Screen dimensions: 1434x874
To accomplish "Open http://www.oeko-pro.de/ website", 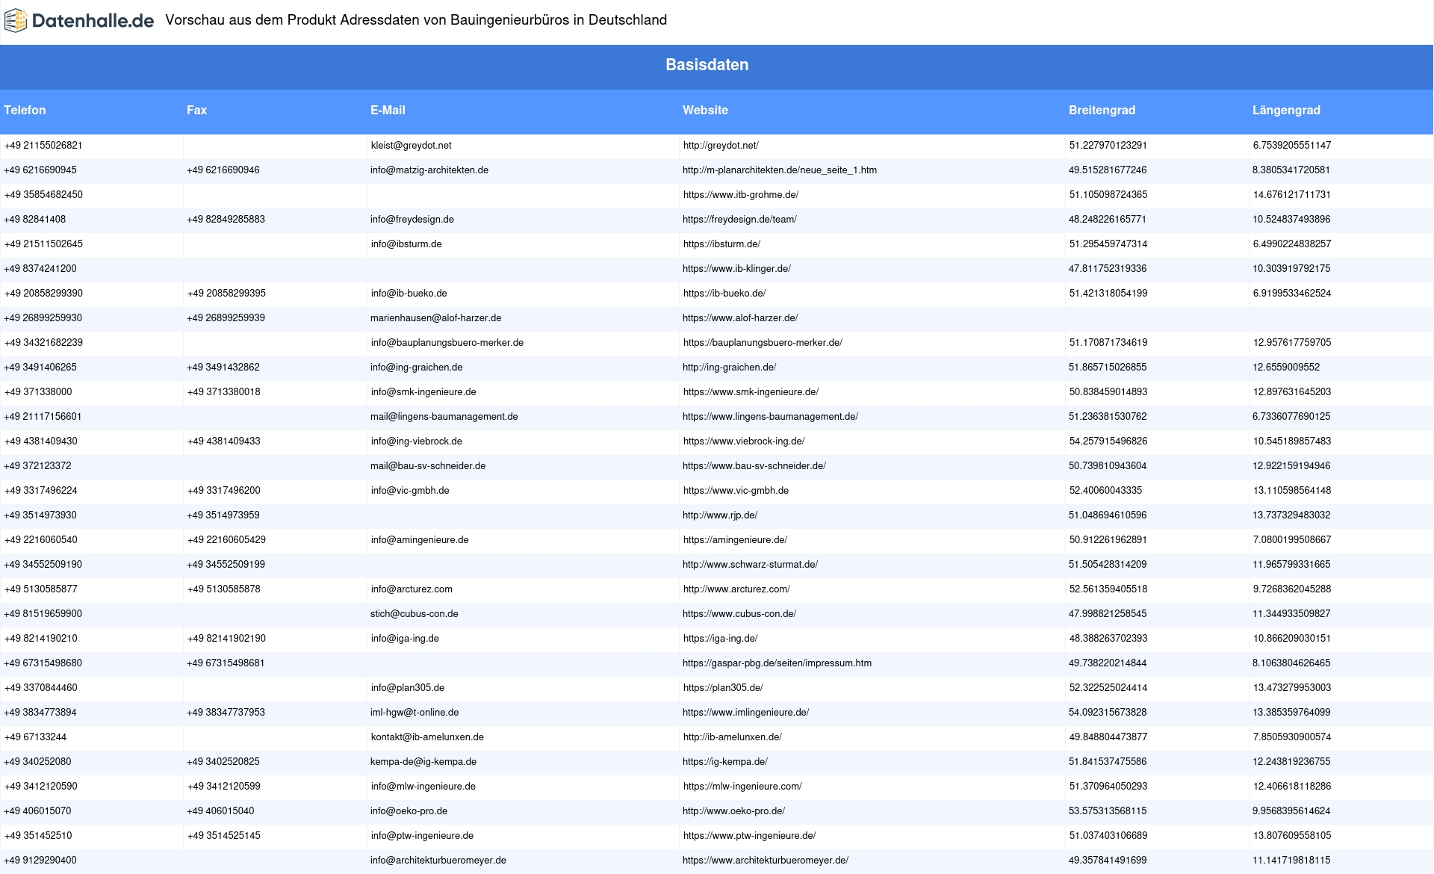I will coord(733,811).
